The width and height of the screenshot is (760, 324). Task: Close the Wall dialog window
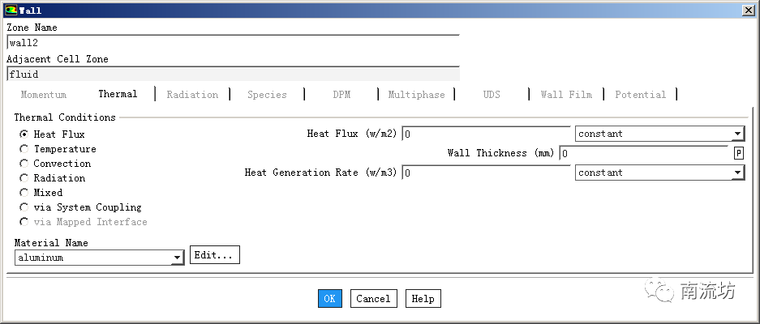[x=746, y=11]
